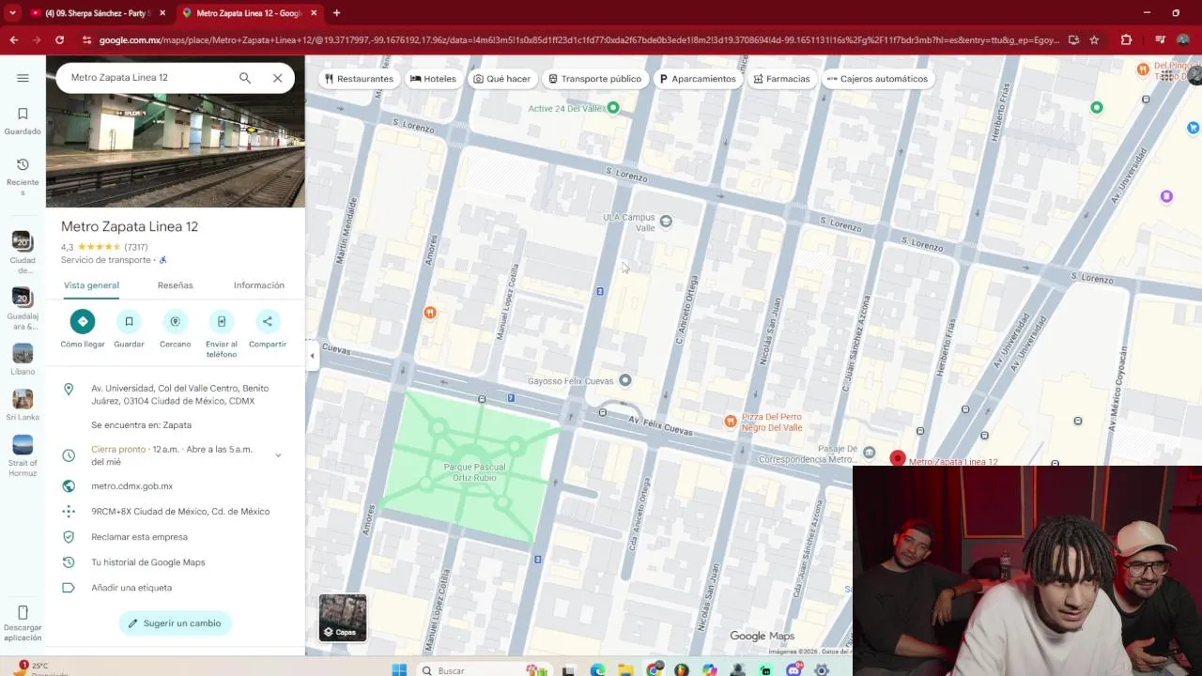
Task: Click the Active 24 Del Valle map marker
Action: pyautogui.click(x=613, y=108)
